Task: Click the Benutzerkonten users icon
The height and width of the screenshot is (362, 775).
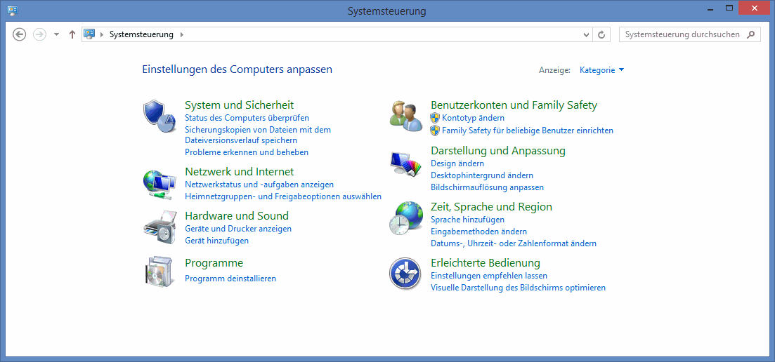Action: pyautogui.click(x=405, y=116)
